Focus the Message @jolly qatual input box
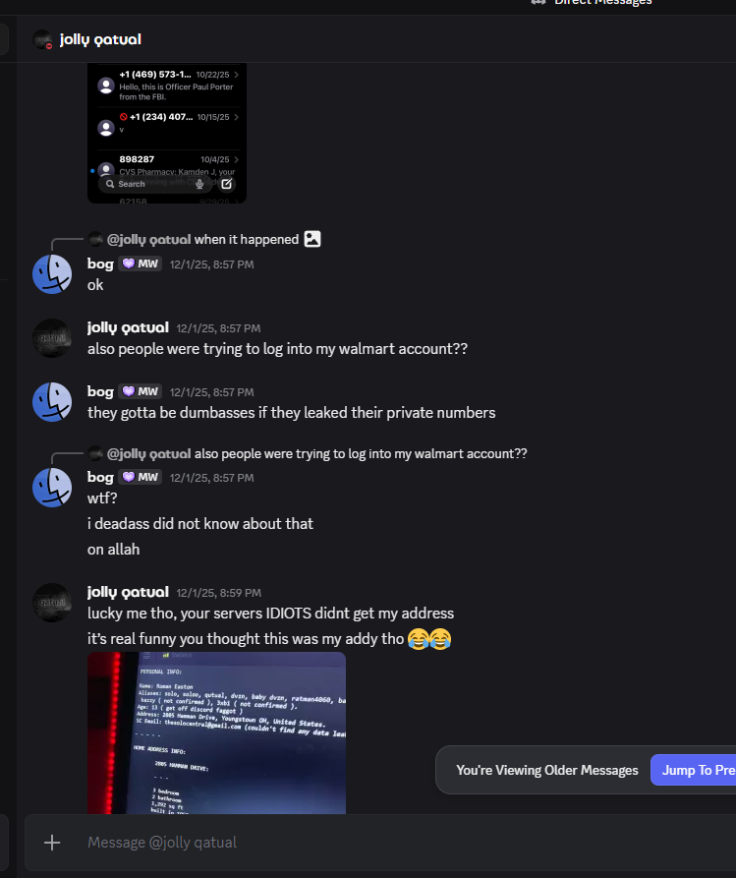This screenshot has width=736, height=878. point(380,843)
